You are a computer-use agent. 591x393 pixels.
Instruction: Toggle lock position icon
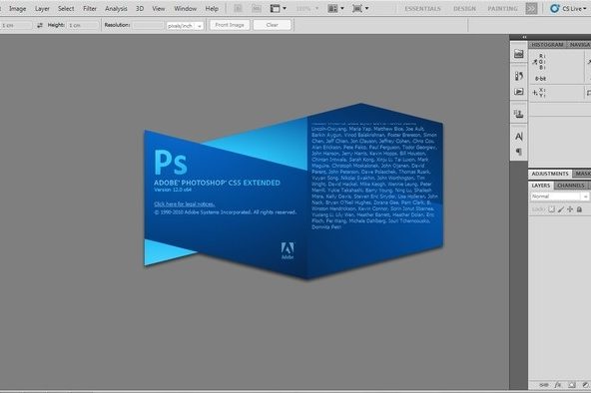(x=570, y=209)
